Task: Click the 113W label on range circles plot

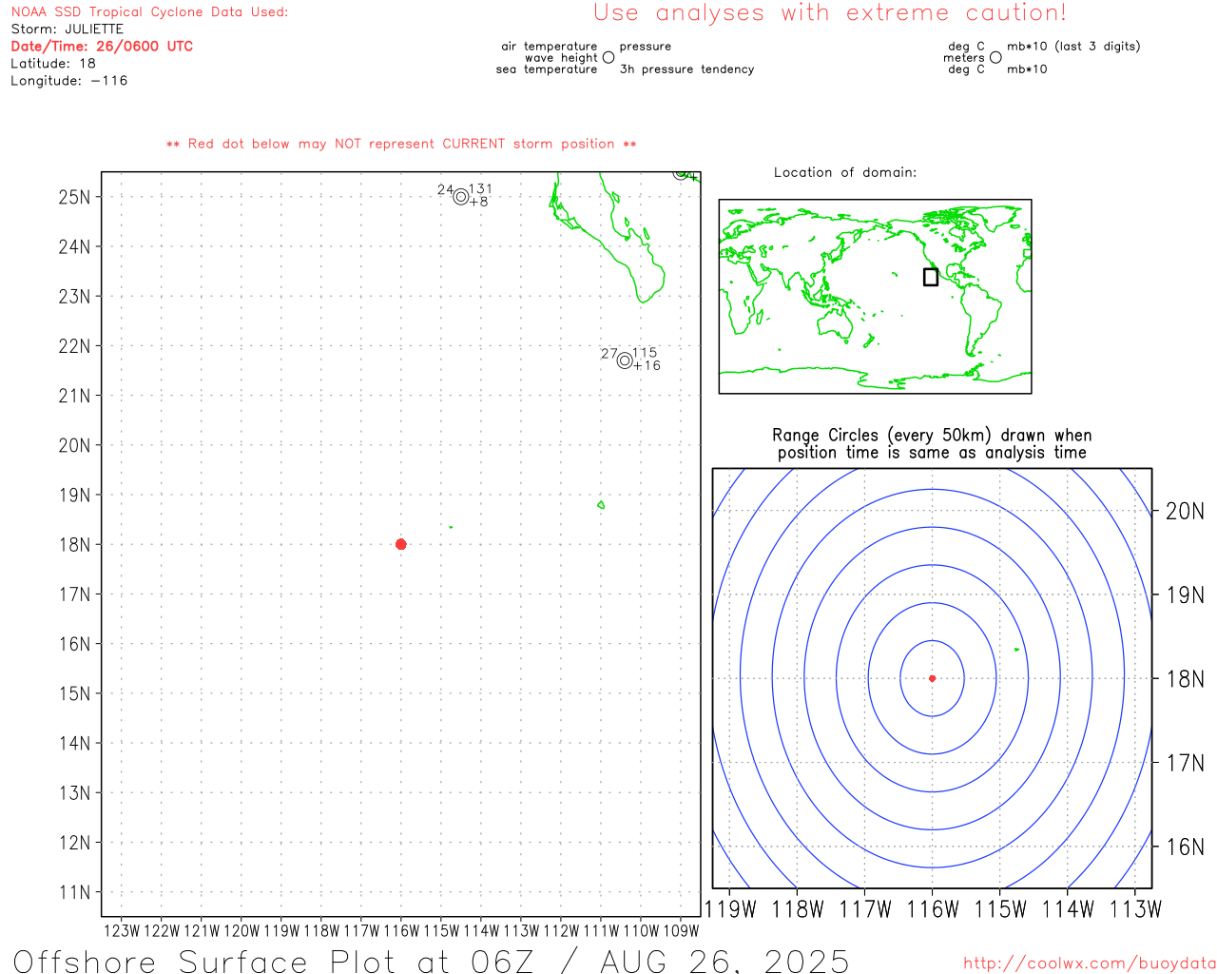Action: tap(1135, 909)
